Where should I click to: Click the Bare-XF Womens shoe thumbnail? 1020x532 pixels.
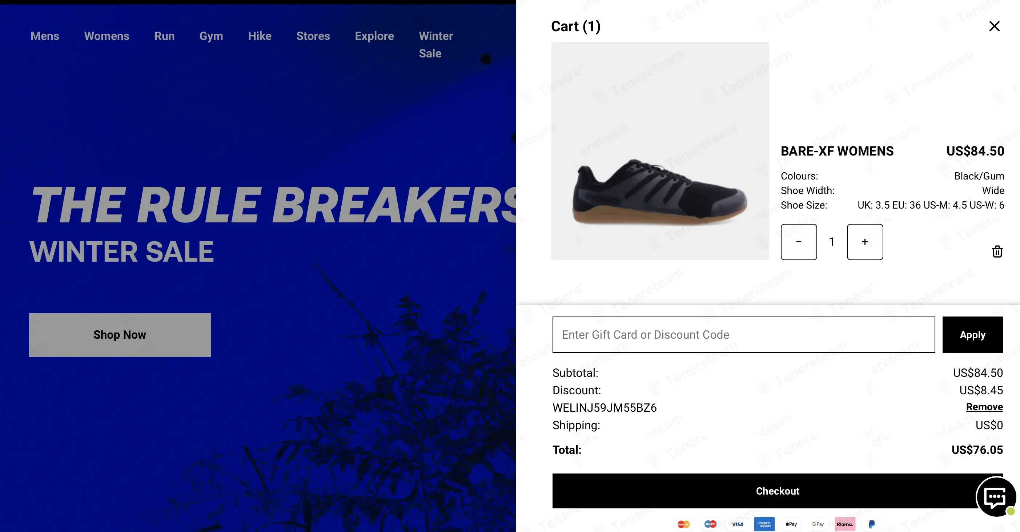tap(660, 151)
